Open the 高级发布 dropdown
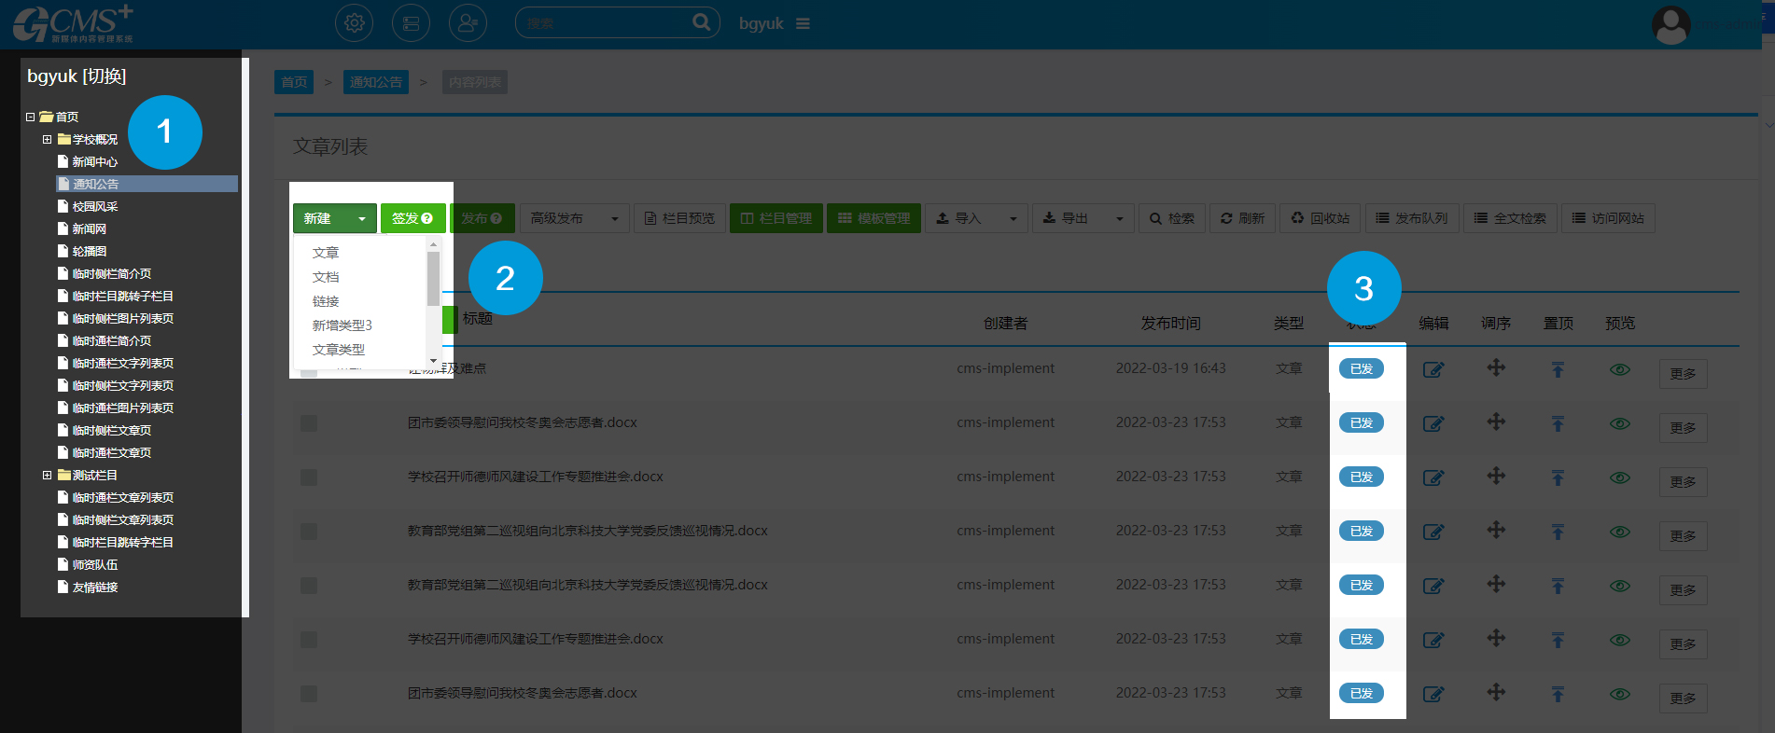The width and height of the screenshot is (1775, 733). tap(574, 218)
